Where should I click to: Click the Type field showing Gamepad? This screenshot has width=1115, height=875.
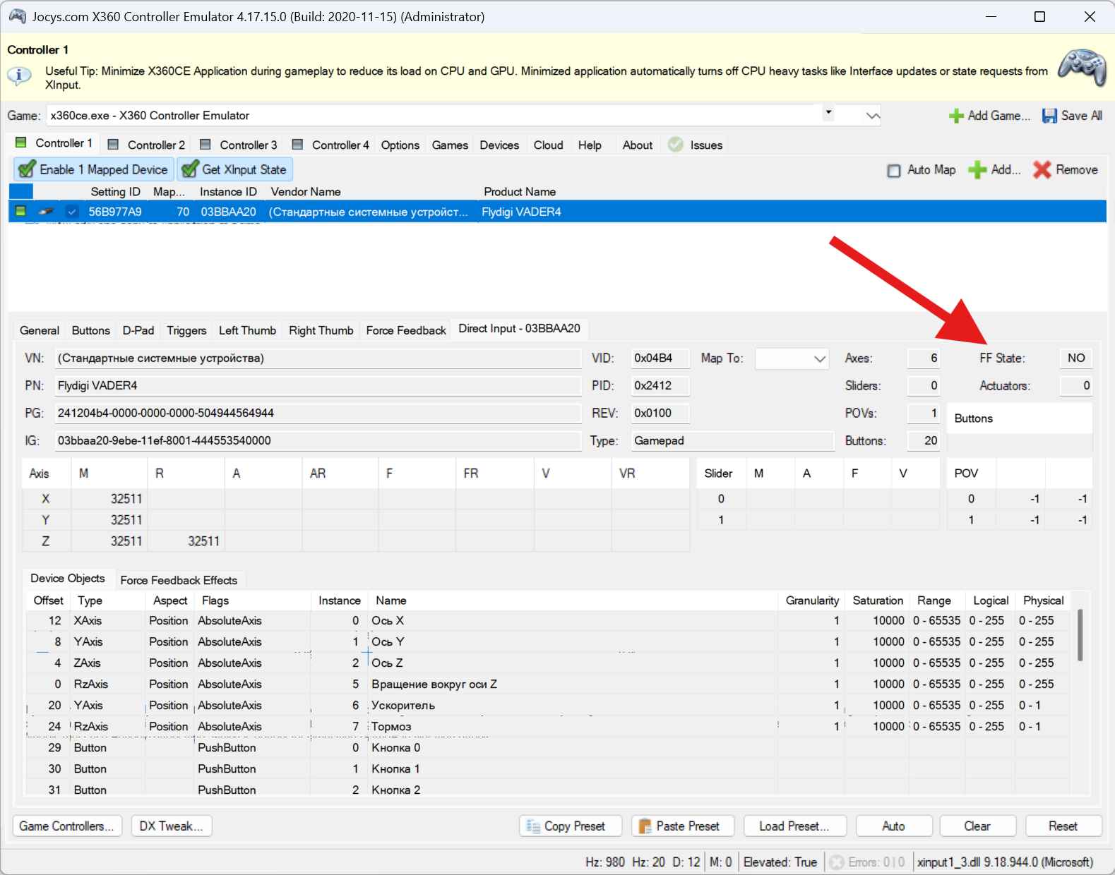click(x=733, y=441)
